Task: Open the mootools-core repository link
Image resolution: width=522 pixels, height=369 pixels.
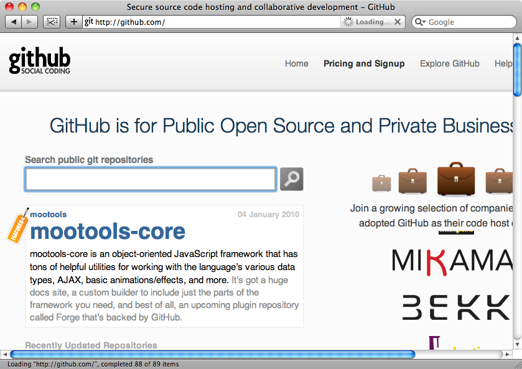Action: (108, 231)
